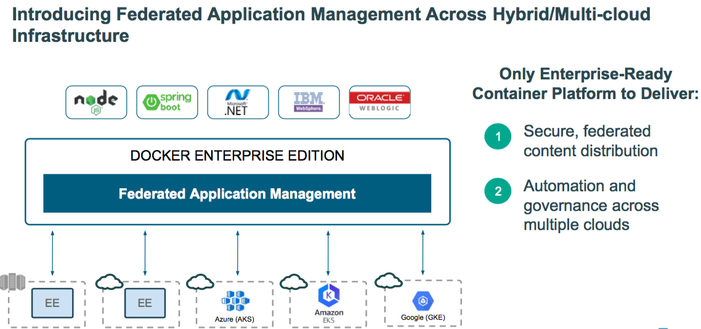Select the Spring Boot logo tile

[x=167, y=102]
